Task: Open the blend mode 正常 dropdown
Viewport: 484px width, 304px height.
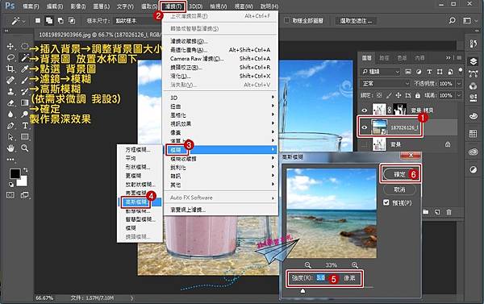Action: tap(386, 84)
